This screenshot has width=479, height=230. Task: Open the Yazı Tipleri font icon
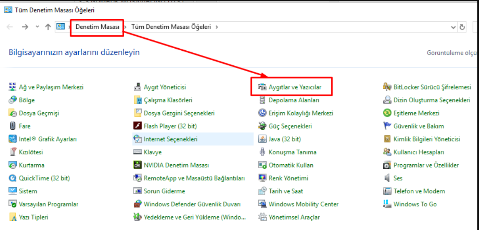tap(12, 217)
